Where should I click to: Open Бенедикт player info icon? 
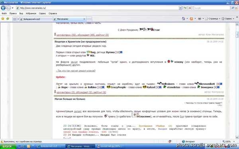218,87
